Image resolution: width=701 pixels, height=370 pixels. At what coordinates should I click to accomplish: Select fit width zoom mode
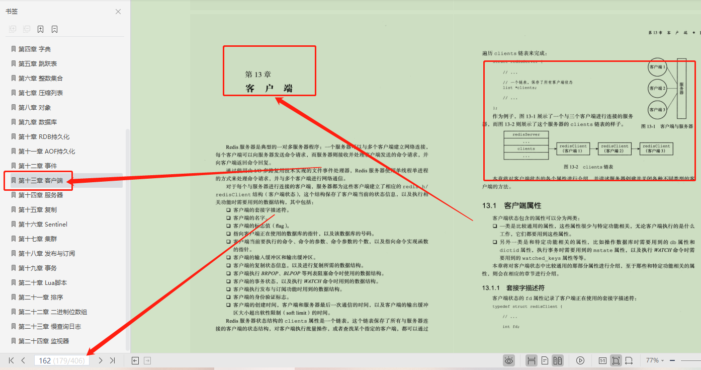[629, 360]
